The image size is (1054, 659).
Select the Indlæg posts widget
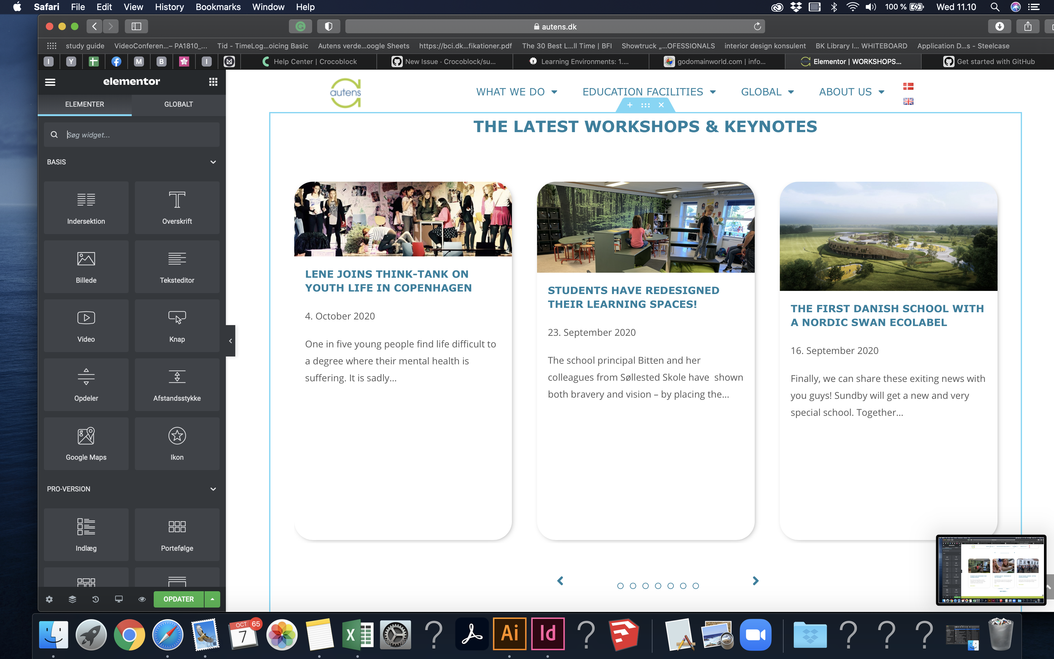coord(86,535)
